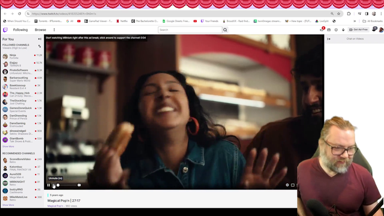Collapse the For You sidebar
The width and height of the screenshot is (384, 216).
coord(40,39)
